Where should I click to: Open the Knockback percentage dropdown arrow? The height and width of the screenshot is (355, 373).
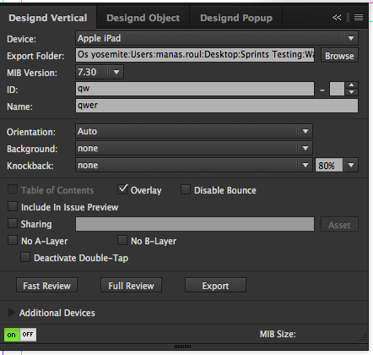click(x=351, y=165)
